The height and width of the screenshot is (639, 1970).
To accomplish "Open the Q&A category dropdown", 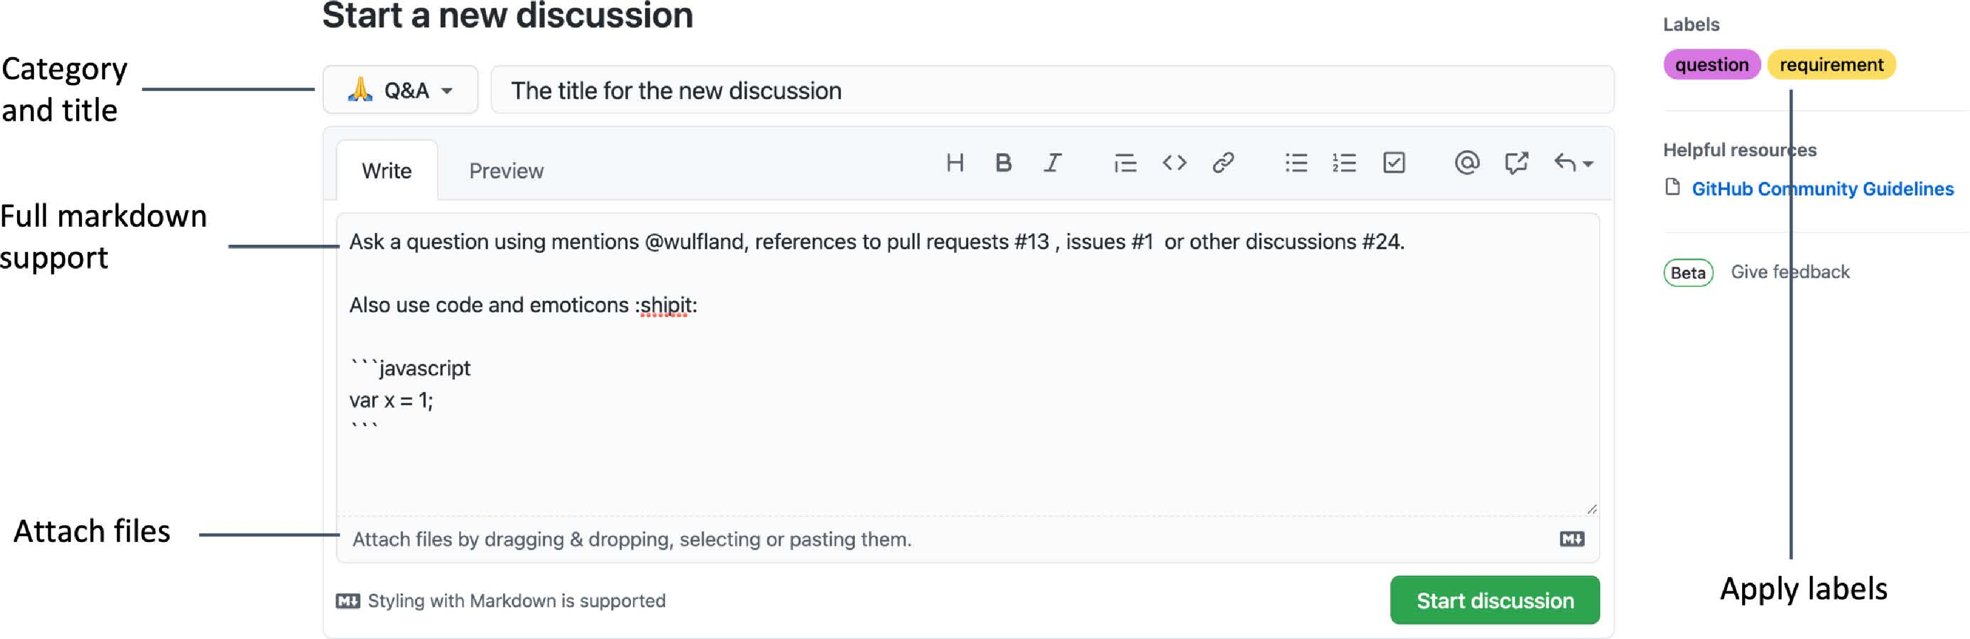I will (400, 90).
